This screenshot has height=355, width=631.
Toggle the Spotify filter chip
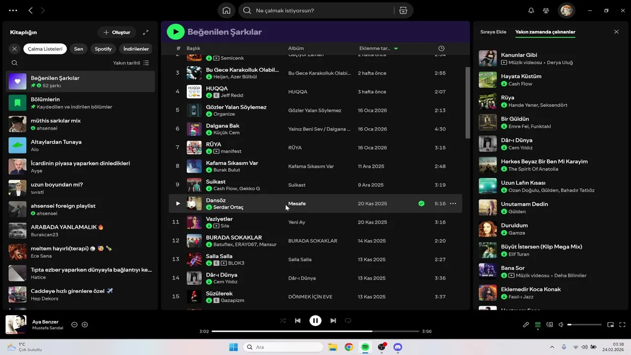click(x=103, y=49)
